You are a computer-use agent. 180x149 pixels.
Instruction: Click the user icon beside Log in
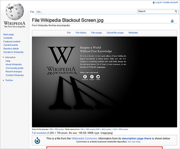154,2
